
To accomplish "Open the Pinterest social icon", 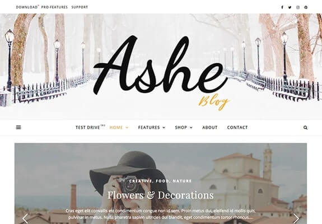I will tap(306, 7).
